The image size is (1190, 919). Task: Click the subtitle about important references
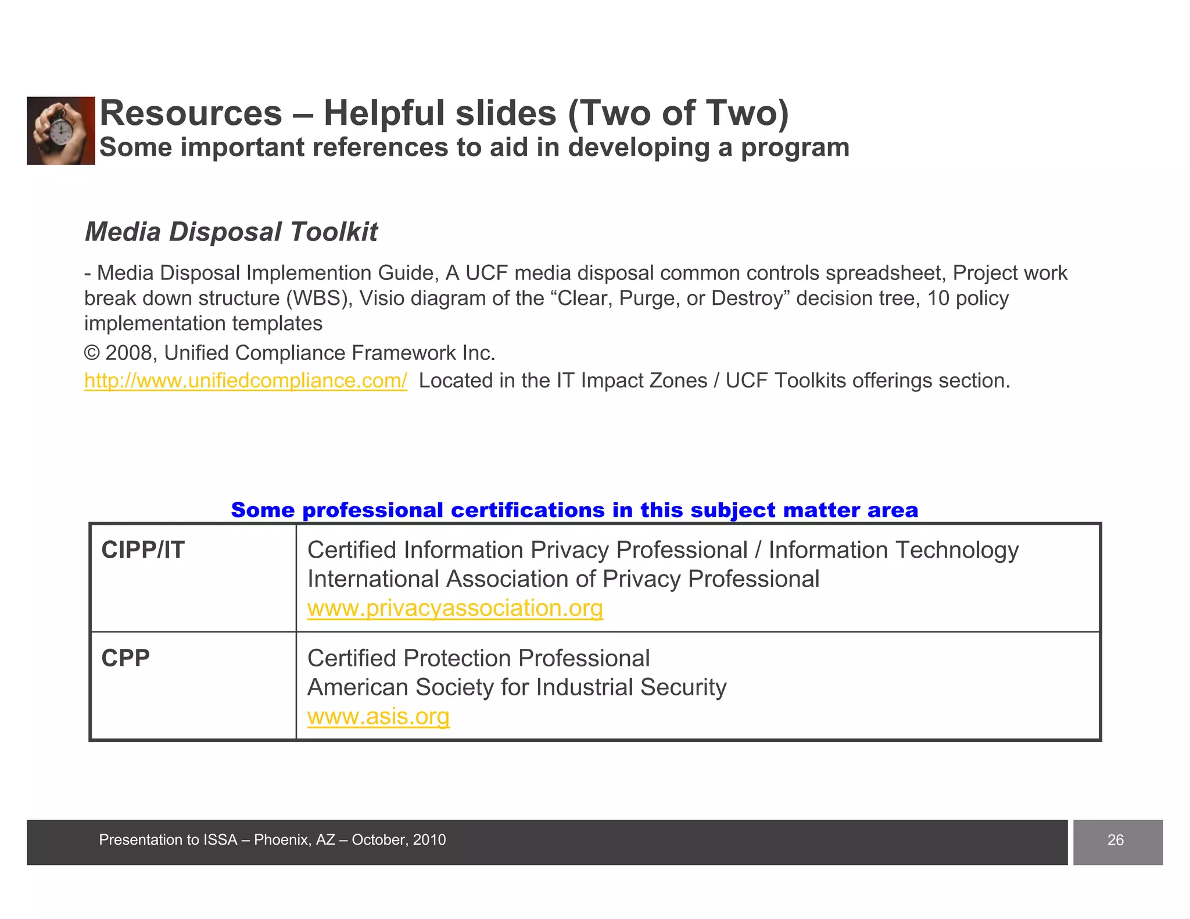(x=474, y=148)
